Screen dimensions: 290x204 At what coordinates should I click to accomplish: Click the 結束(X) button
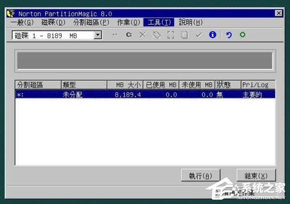pyautogui.click(x=256, y=175)
